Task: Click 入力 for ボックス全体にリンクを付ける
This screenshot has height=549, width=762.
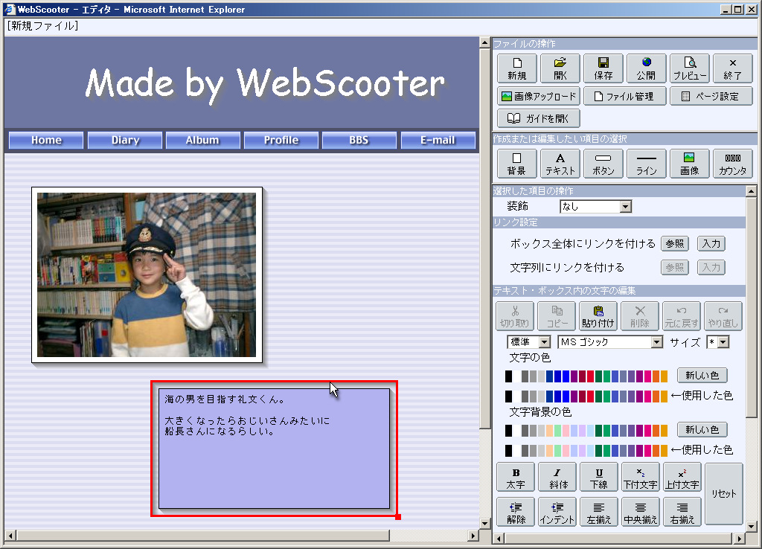Action: pos(711,243)
